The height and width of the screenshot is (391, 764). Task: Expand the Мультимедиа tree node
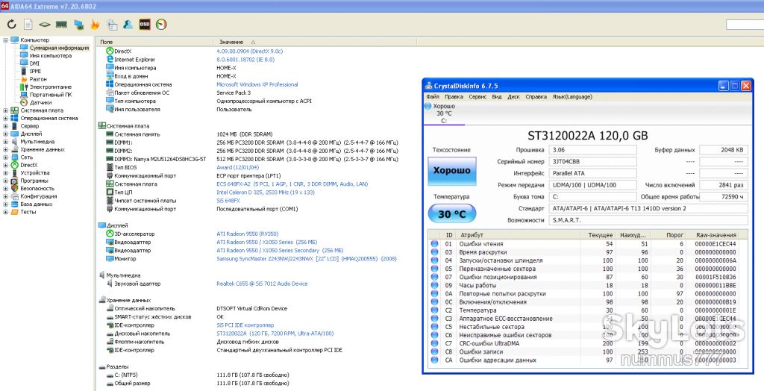pyautogui.click(x=5, y=141)
